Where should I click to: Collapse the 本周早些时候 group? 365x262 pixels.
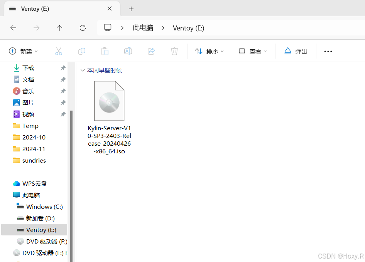(x=83, y=70)
